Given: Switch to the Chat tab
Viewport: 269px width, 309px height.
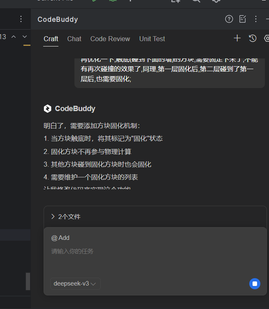Looking at the screenshot, I should point(74,39).
